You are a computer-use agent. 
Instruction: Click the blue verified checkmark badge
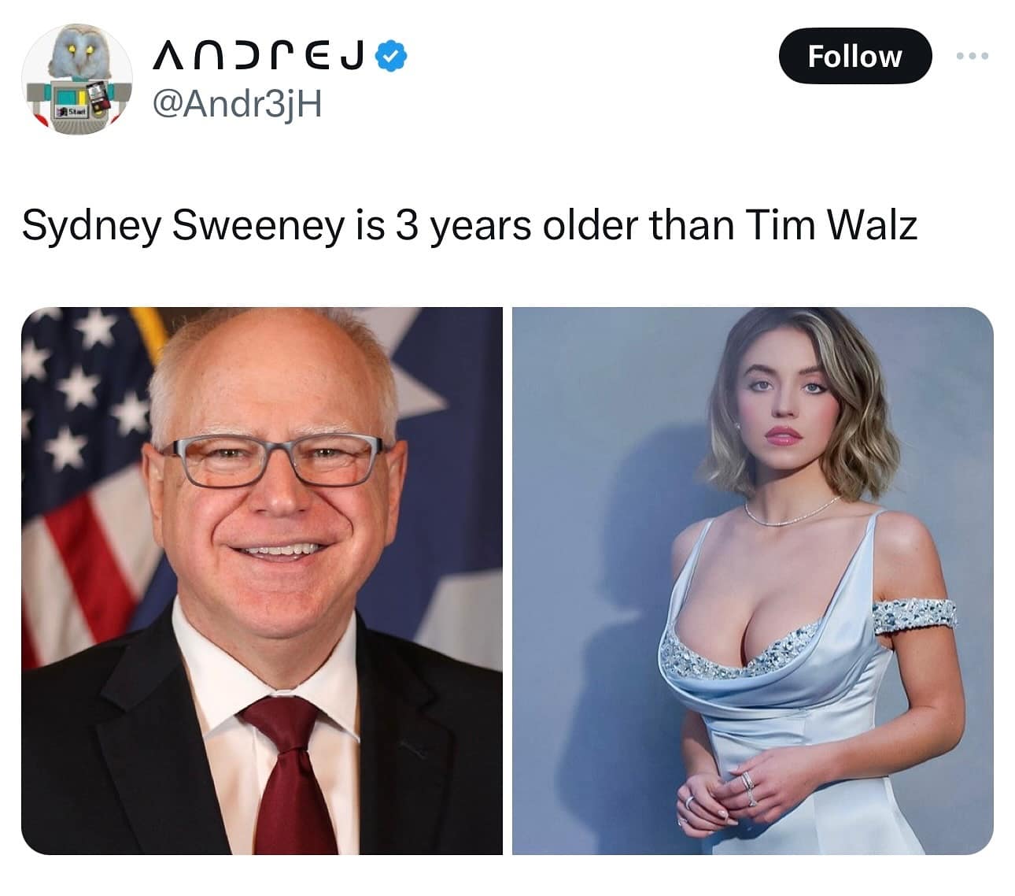[393, 56]
